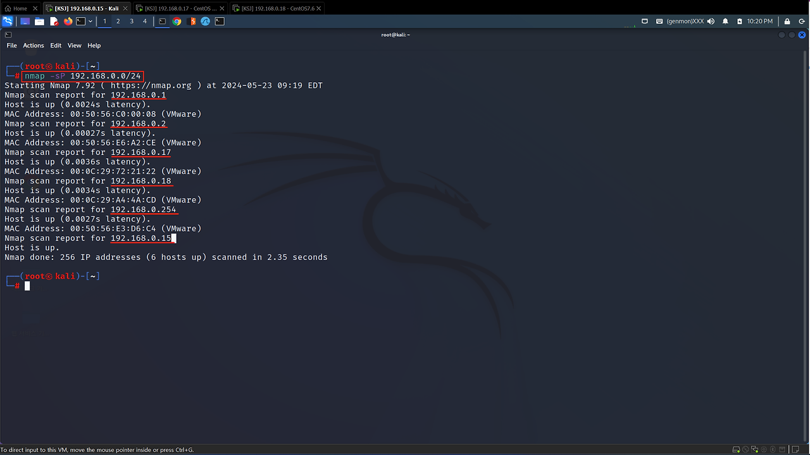The width and height of the screenshot is (810, 455).
Task: Open the file manager launcher
Action: pos(39,22)
